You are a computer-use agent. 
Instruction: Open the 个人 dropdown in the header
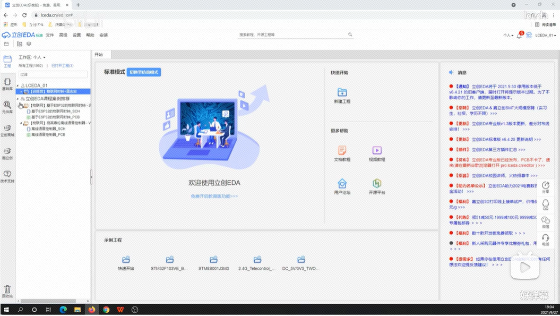[508, 35]
